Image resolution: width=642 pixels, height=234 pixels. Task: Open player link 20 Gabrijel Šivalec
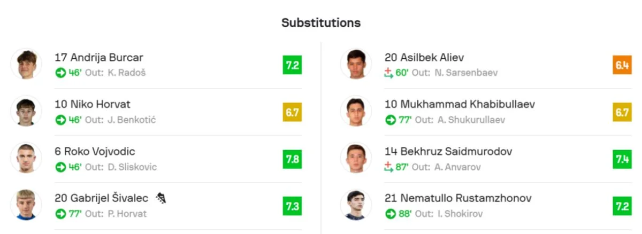(101, 198)
